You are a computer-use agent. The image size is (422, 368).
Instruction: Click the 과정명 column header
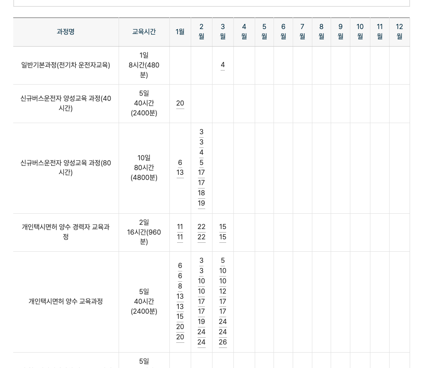pos(65,32)
